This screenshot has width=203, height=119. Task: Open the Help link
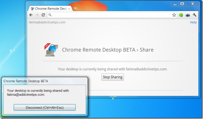tap(193, 22)
